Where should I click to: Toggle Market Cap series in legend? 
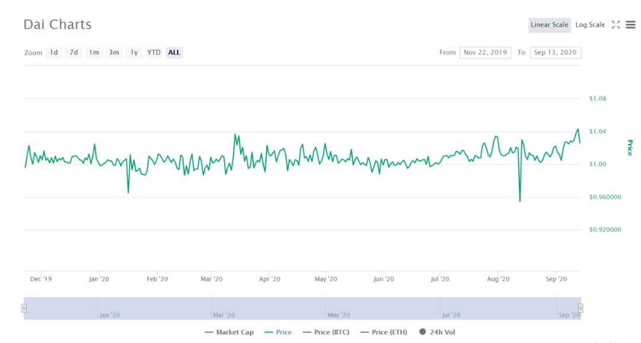point(229,332)
